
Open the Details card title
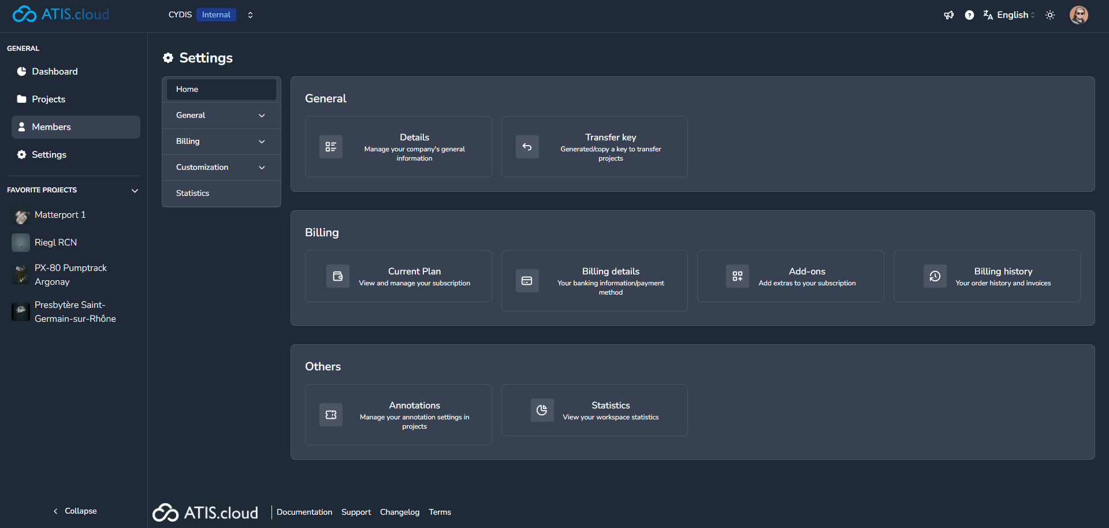(x=414, y=137)
